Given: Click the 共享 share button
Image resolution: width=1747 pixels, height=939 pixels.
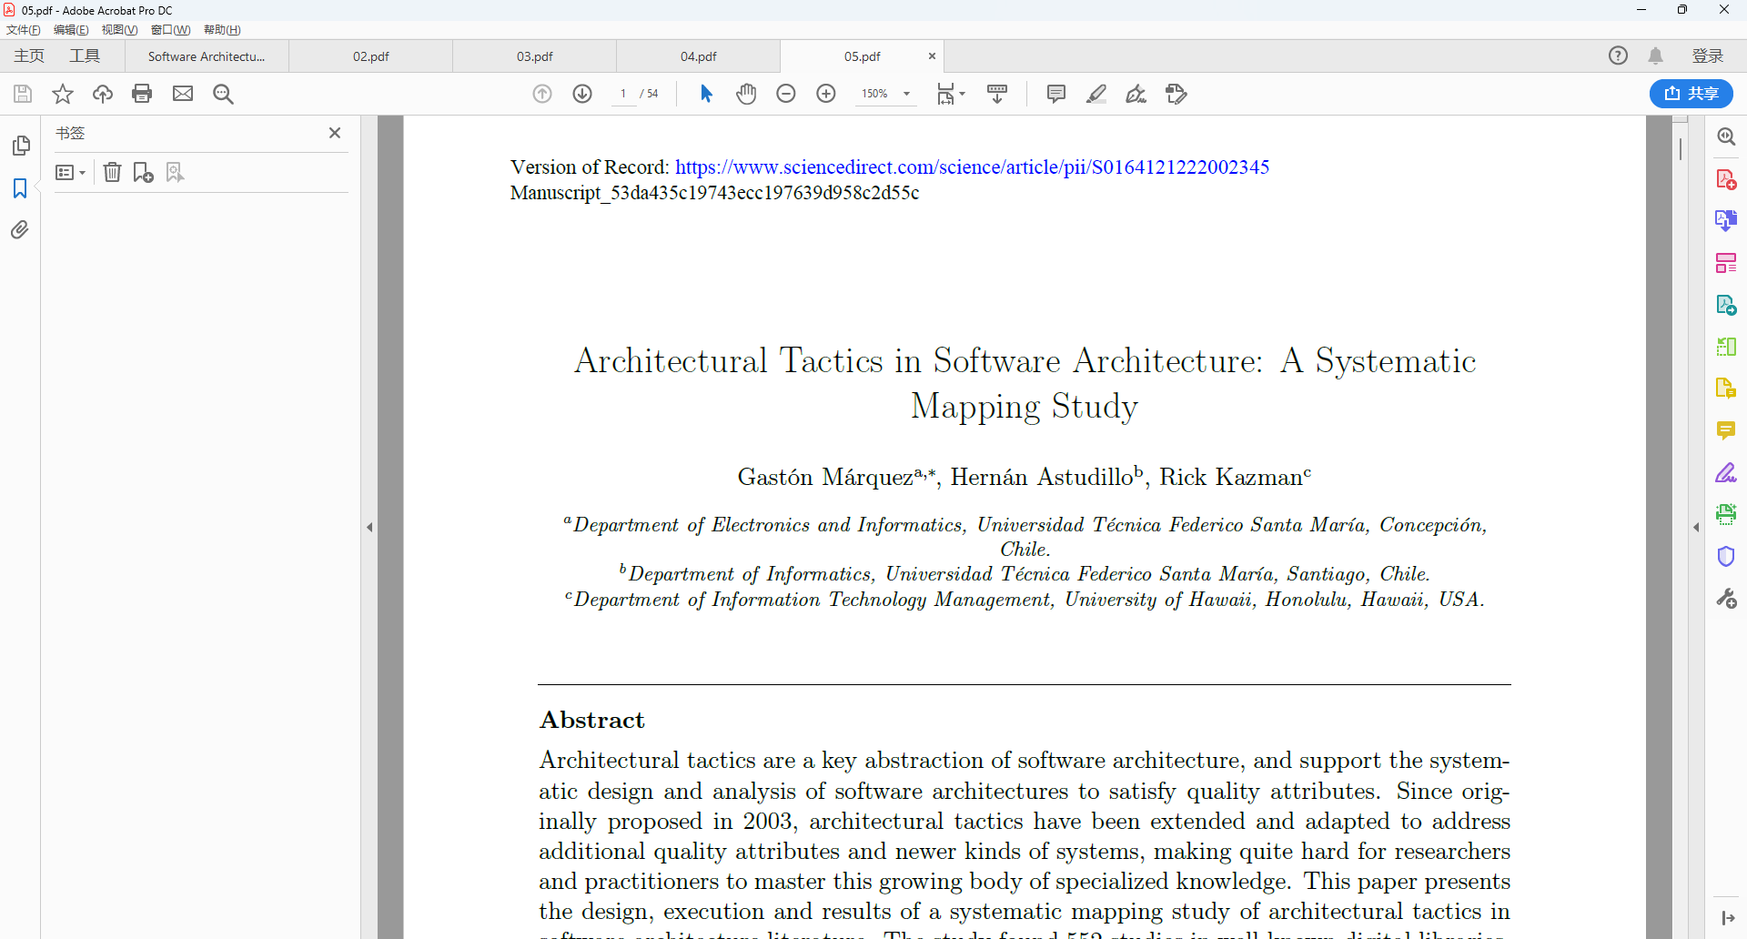Looking at the screenshot, I should (x=1691, y=94).
